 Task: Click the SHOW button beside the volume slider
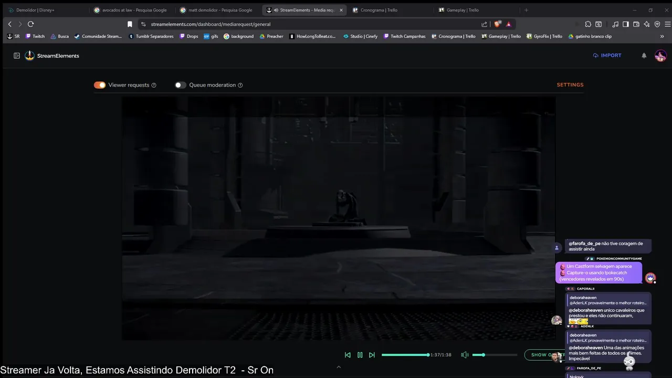coord(545,355)
